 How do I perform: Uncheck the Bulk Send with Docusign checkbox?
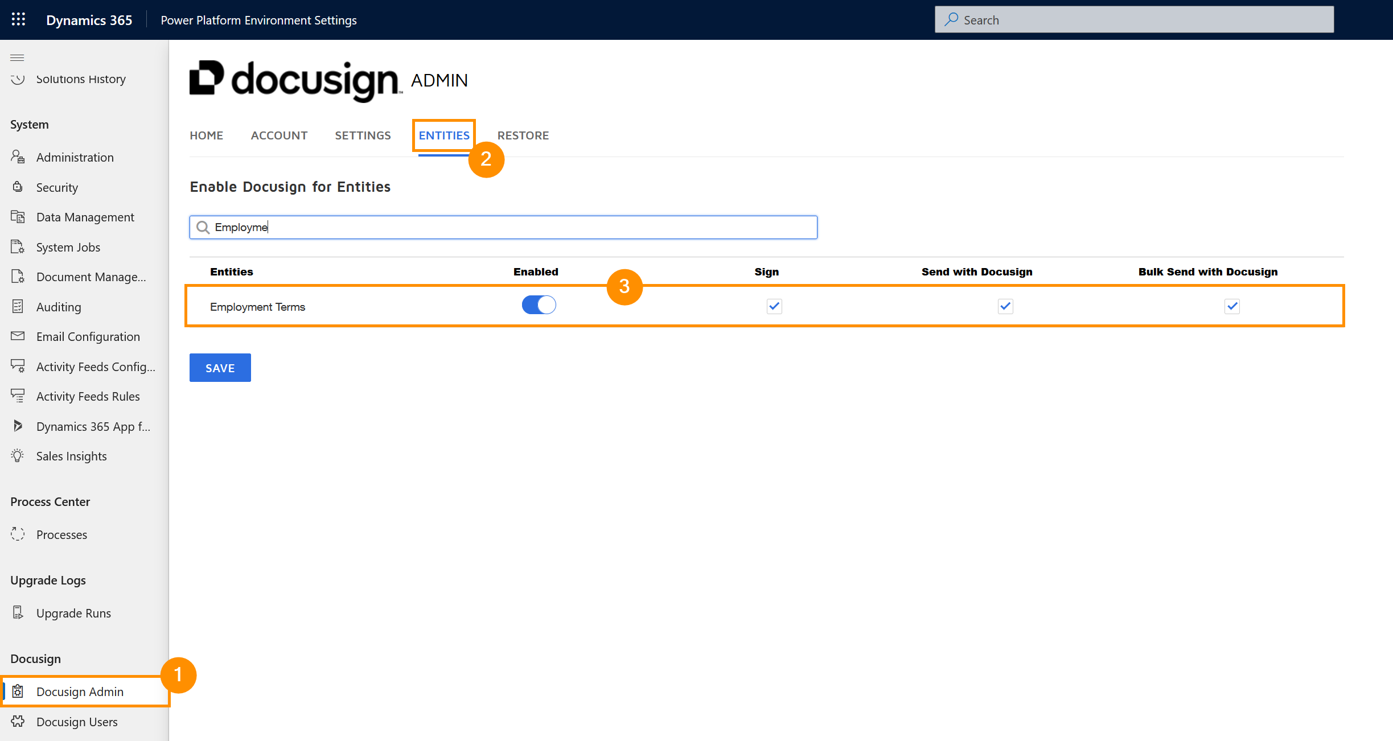point(1232,306)
